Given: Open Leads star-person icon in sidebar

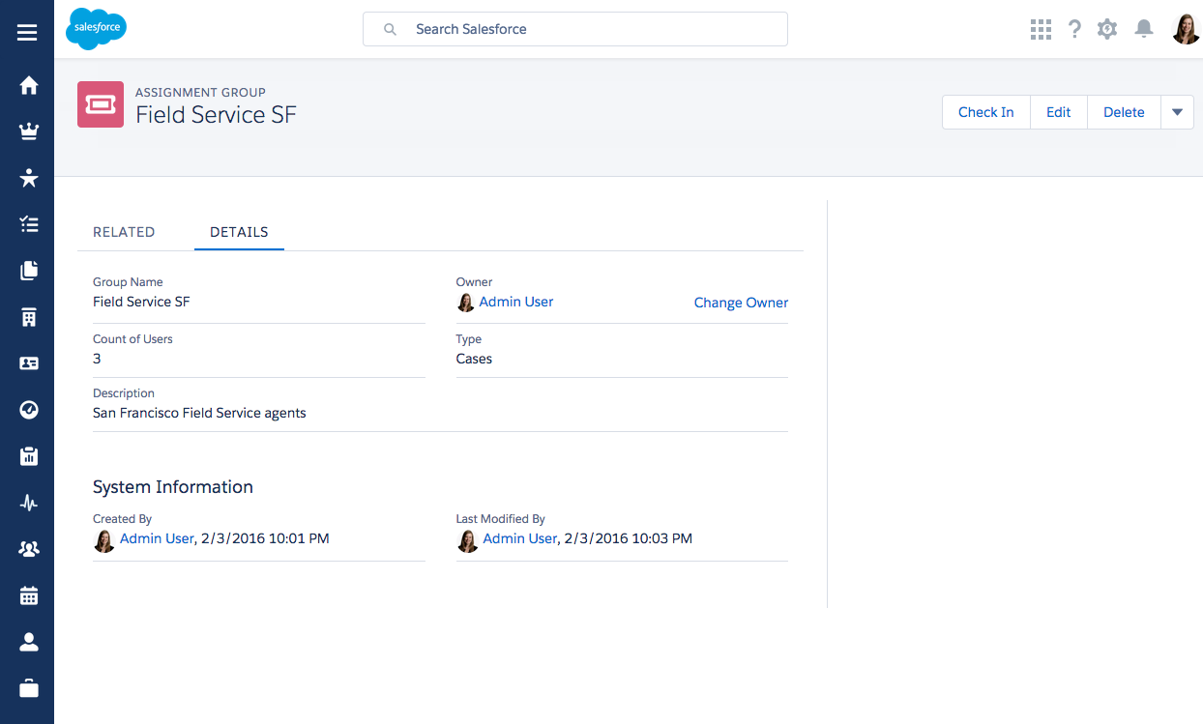Looking at the screenshot, I should click(28, 178).
